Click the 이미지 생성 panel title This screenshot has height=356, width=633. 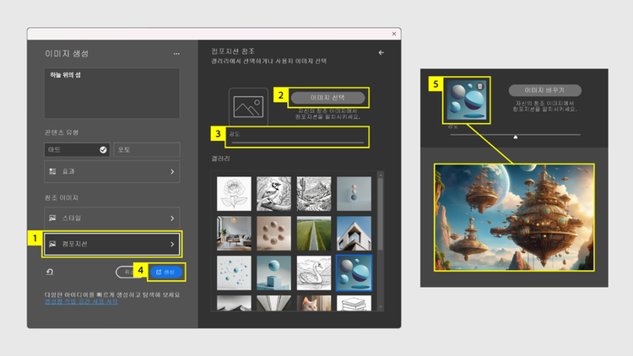tap(67, 54)
